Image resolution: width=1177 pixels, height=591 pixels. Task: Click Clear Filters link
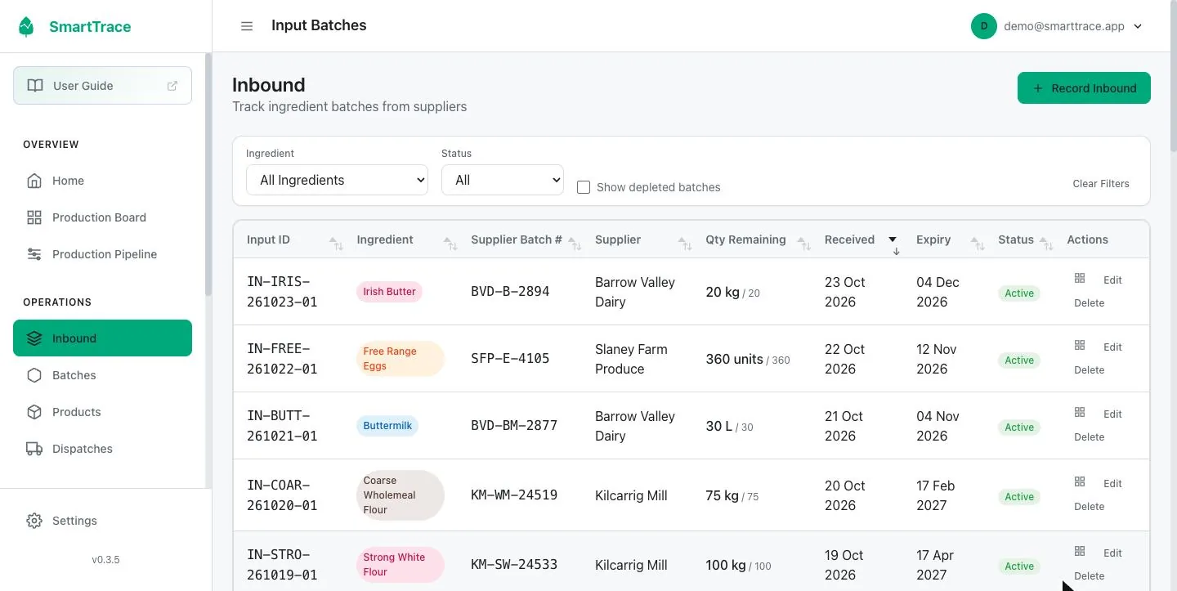(1101, 184)
